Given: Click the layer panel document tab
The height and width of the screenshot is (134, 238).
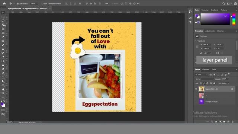Looking at the screenshot, I should point(28,9).
